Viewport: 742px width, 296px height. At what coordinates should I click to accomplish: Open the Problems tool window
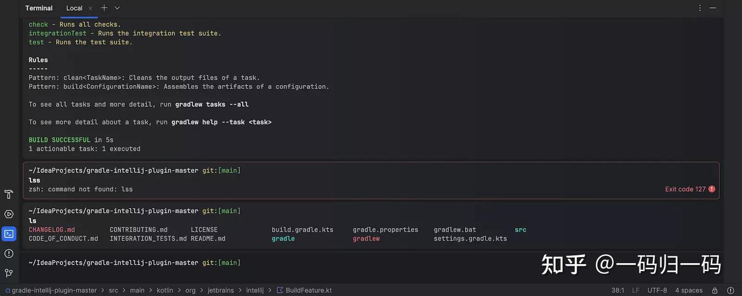[8, 252]
